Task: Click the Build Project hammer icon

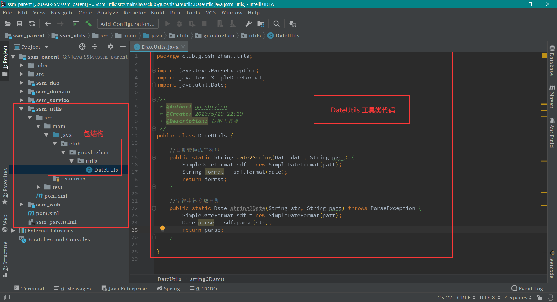Action: tap(88, 24)
